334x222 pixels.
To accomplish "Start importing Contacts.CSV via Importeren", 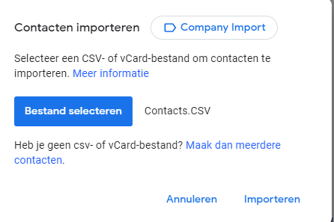I will (272, 199).
